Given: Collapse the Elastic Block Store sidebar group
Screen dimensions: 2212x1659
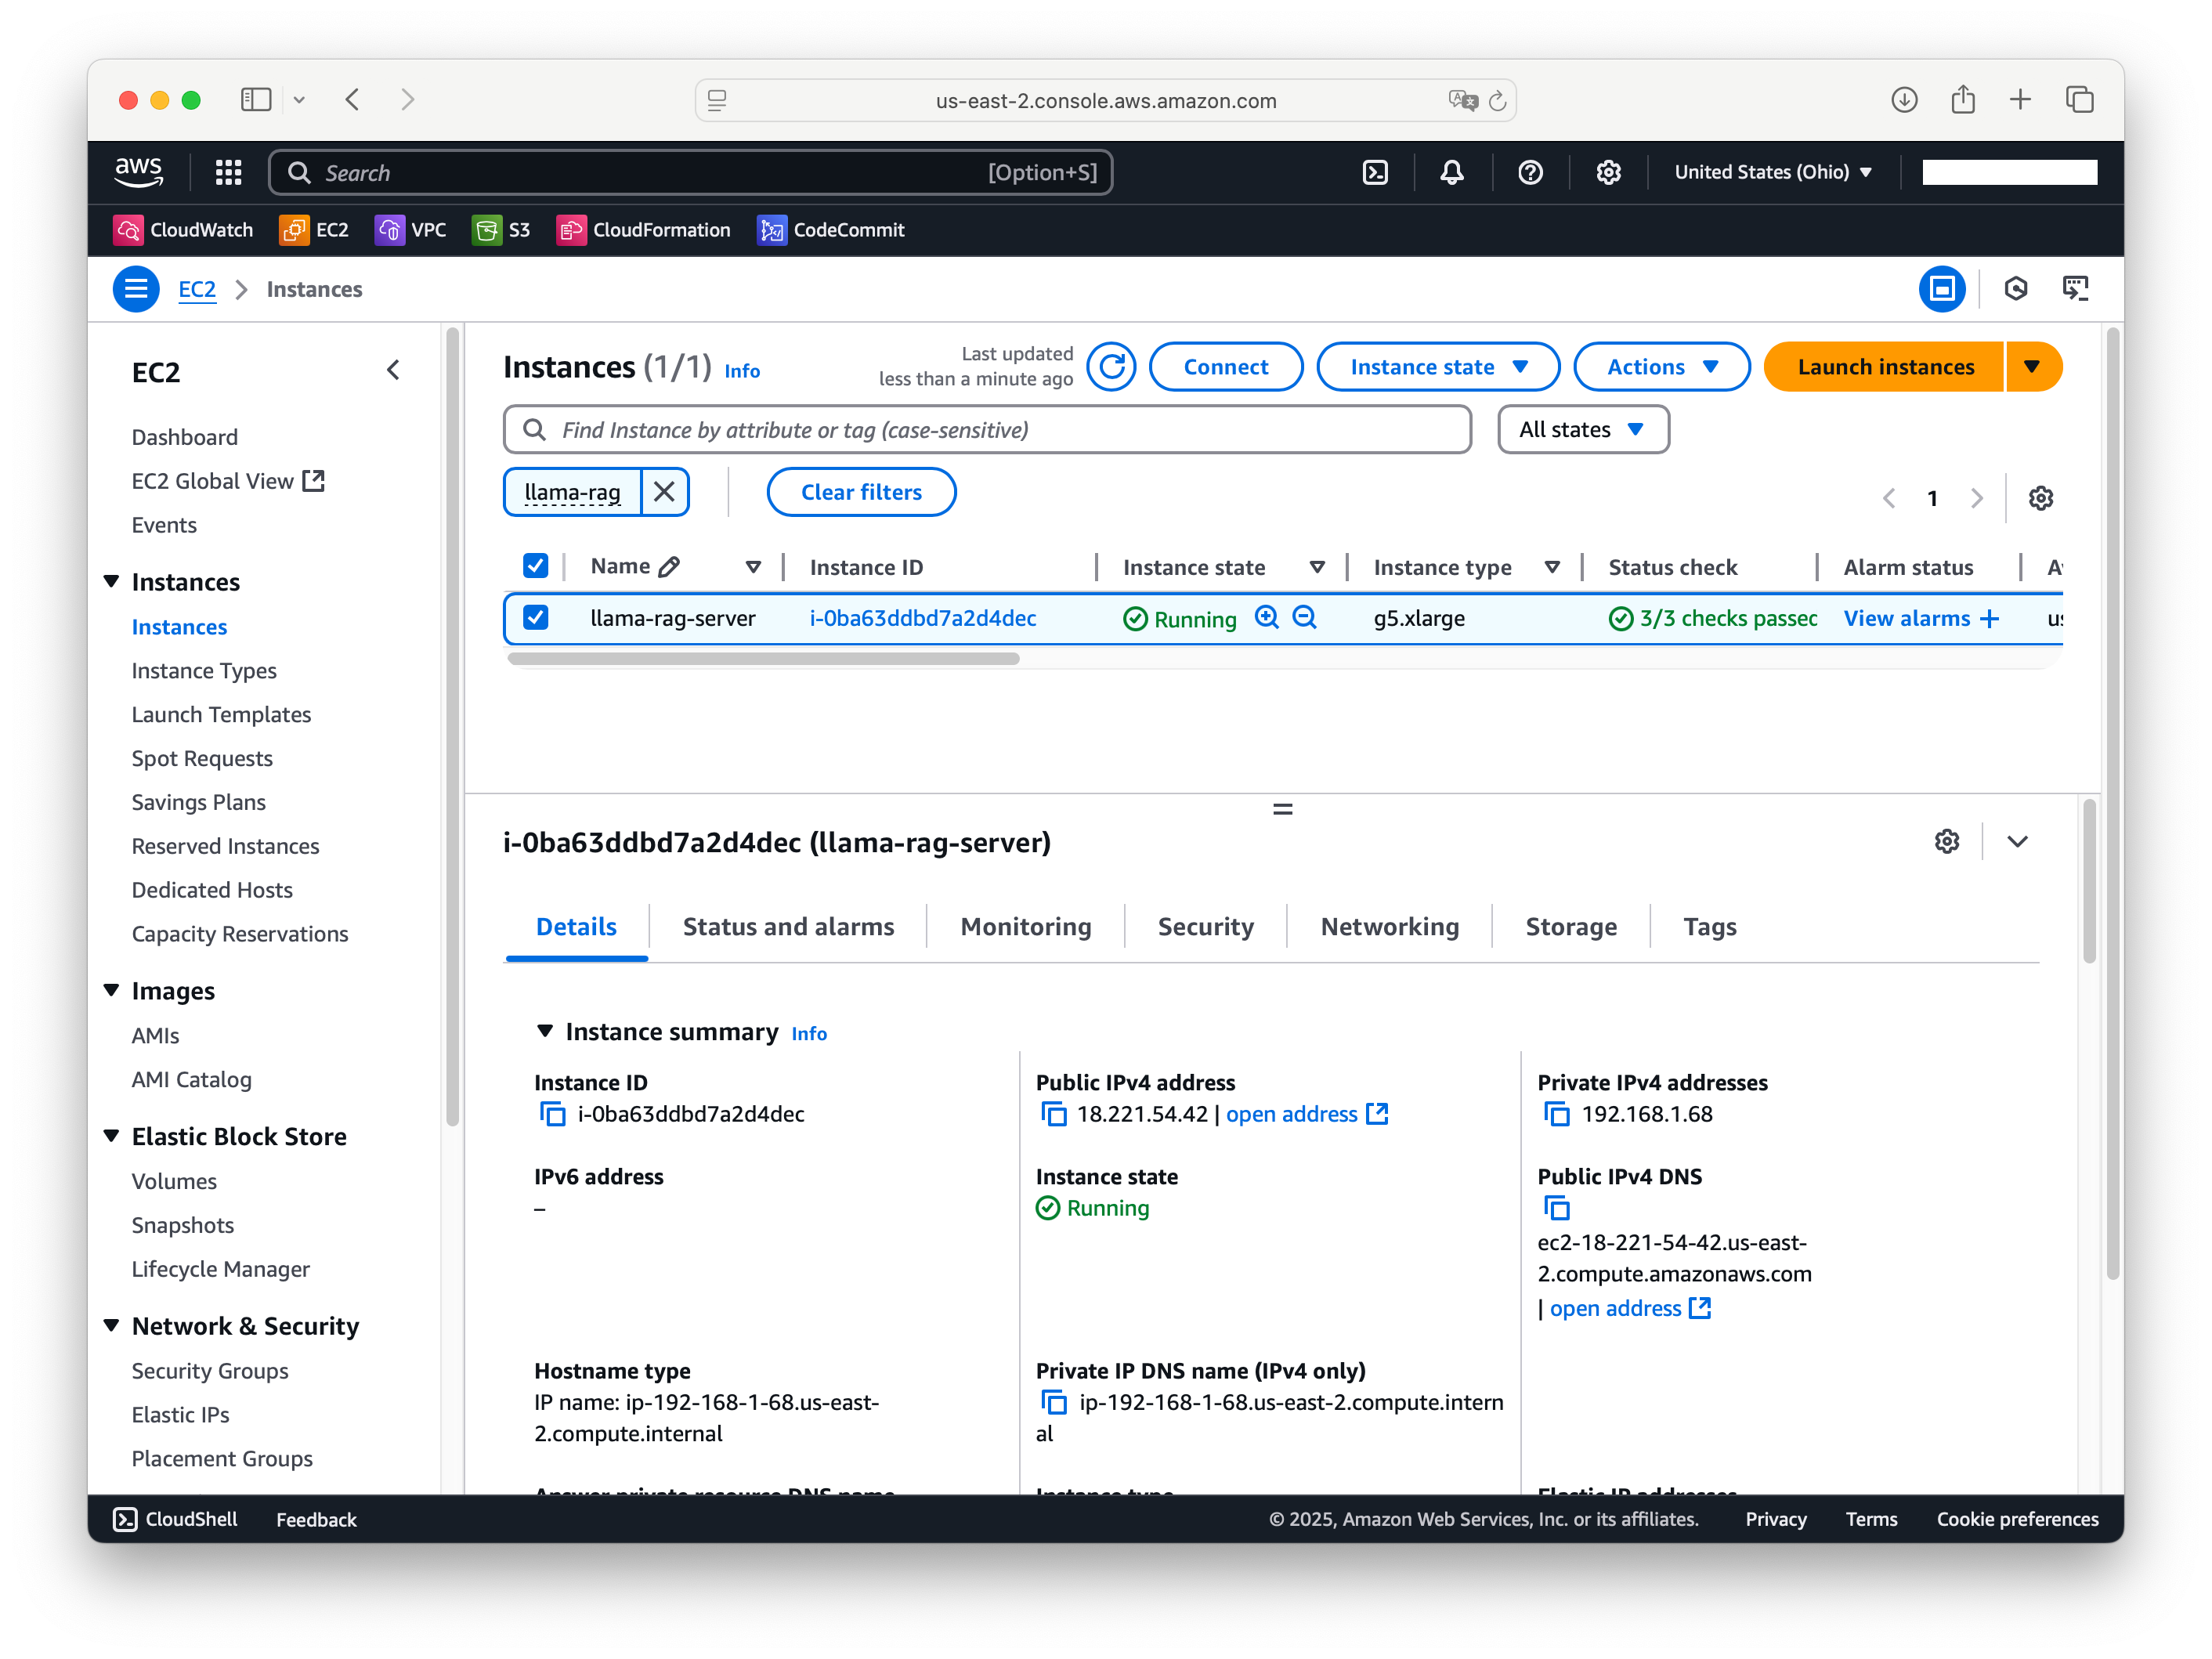Looking at the screenshot, I should coord(111,1135).
